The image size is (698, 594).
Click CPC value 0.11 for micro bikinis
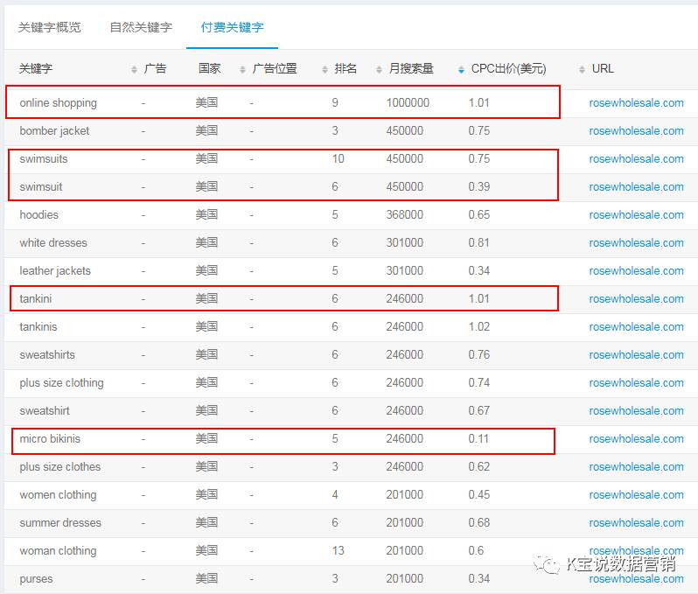[478, 439]
